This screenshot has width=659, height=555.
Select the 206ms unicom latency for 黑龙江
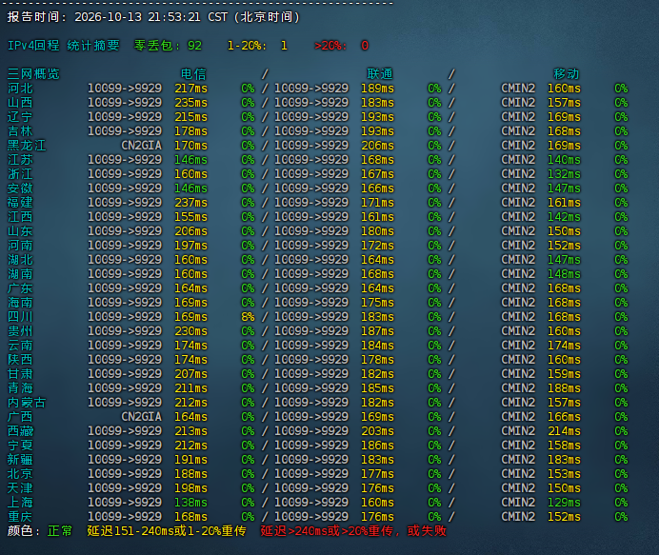[x=377, y=146]
